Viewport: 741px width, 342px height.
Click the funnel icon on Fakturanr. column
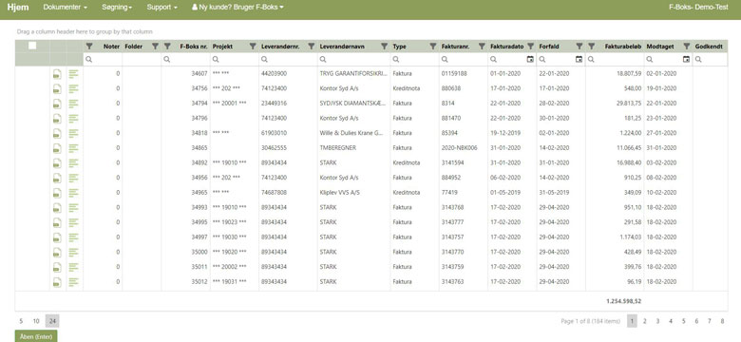point(482,47)
